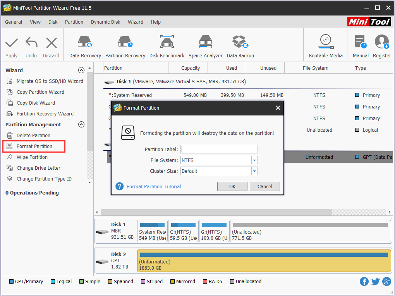The image size is (395, 296).
Task: Open the Google Plus share icon
Action: 387,281
